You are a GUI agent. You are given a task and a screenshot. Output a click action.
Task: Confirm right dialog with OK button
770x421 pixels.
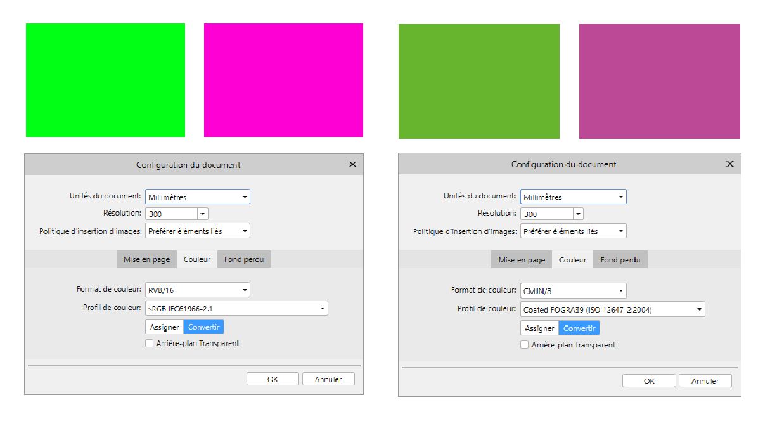pyautogui.click(x=649, y=381)
